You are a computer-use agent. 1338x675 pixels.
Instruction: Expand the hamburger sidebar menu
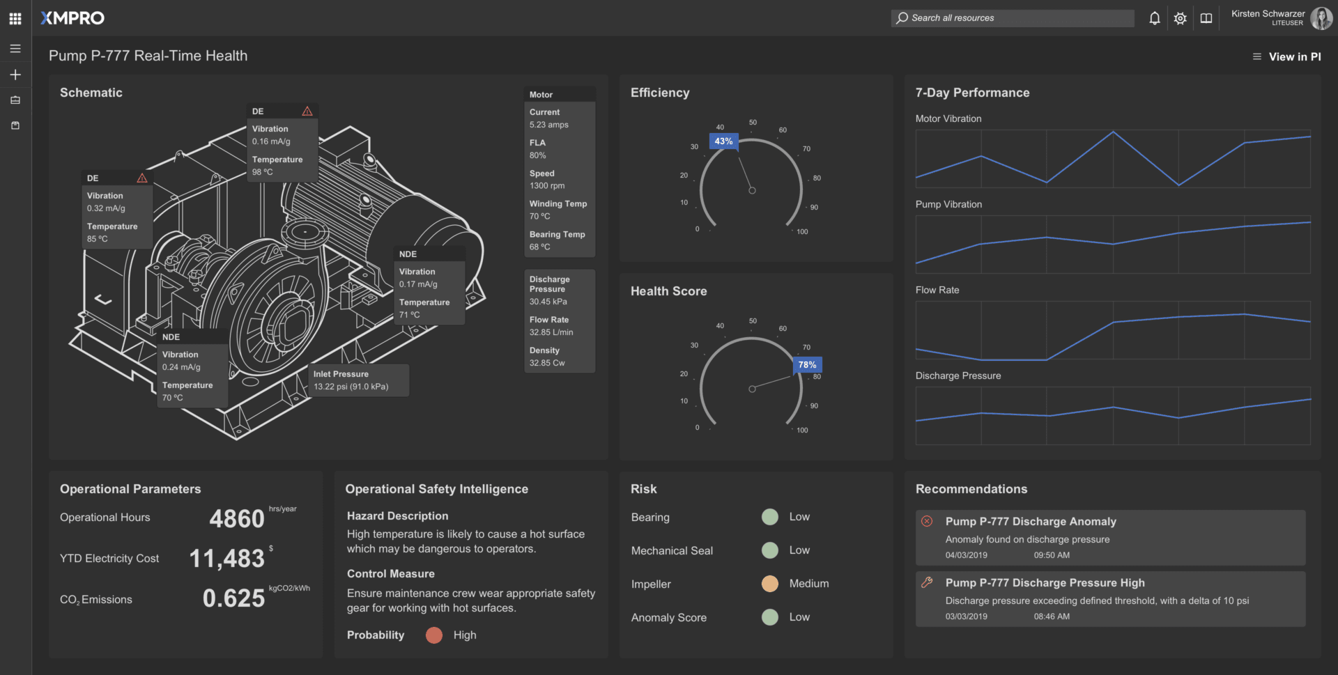(15, 49)
